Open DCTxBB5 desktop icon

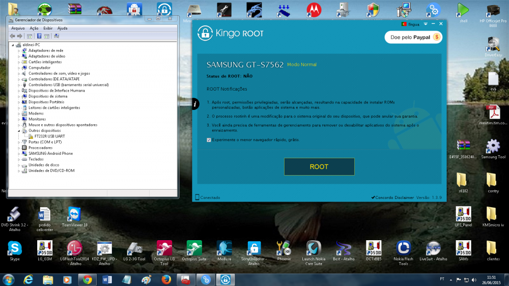pyautogui.click(x=374, y=251)
